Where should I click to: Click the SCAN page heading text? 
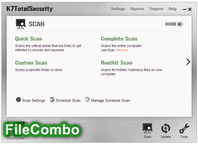pyautogui.click(x=36, y=24)
